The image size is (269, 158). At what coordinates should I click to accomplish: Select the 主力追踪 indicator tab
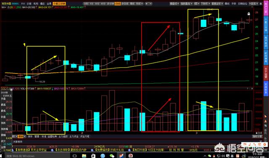[63, 137]
